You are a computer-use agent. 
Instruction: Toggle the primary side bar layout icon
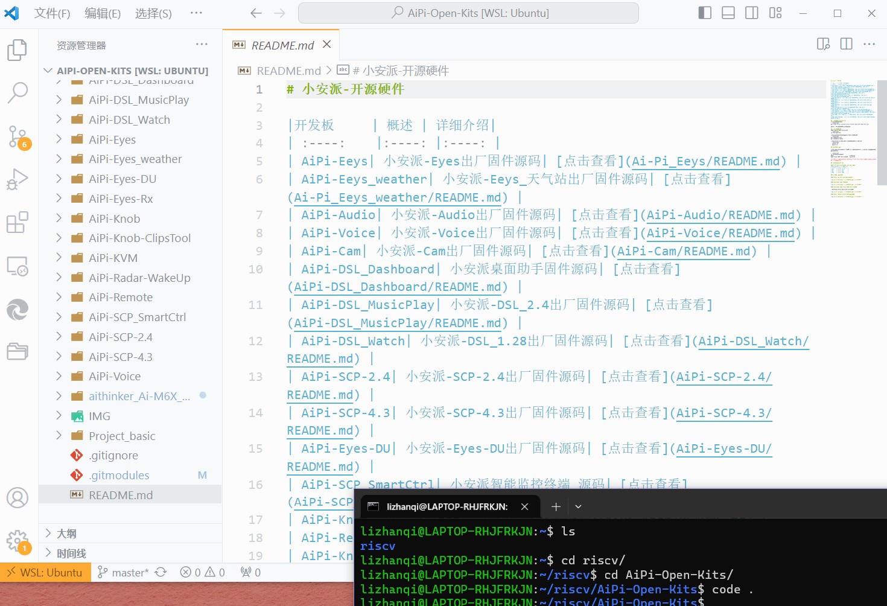point(705,13)
